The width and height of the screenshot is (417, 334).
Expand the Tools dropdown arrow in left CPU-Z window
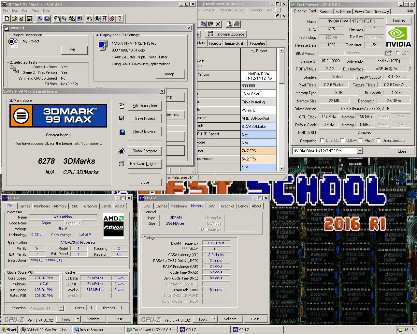[78, 319]
